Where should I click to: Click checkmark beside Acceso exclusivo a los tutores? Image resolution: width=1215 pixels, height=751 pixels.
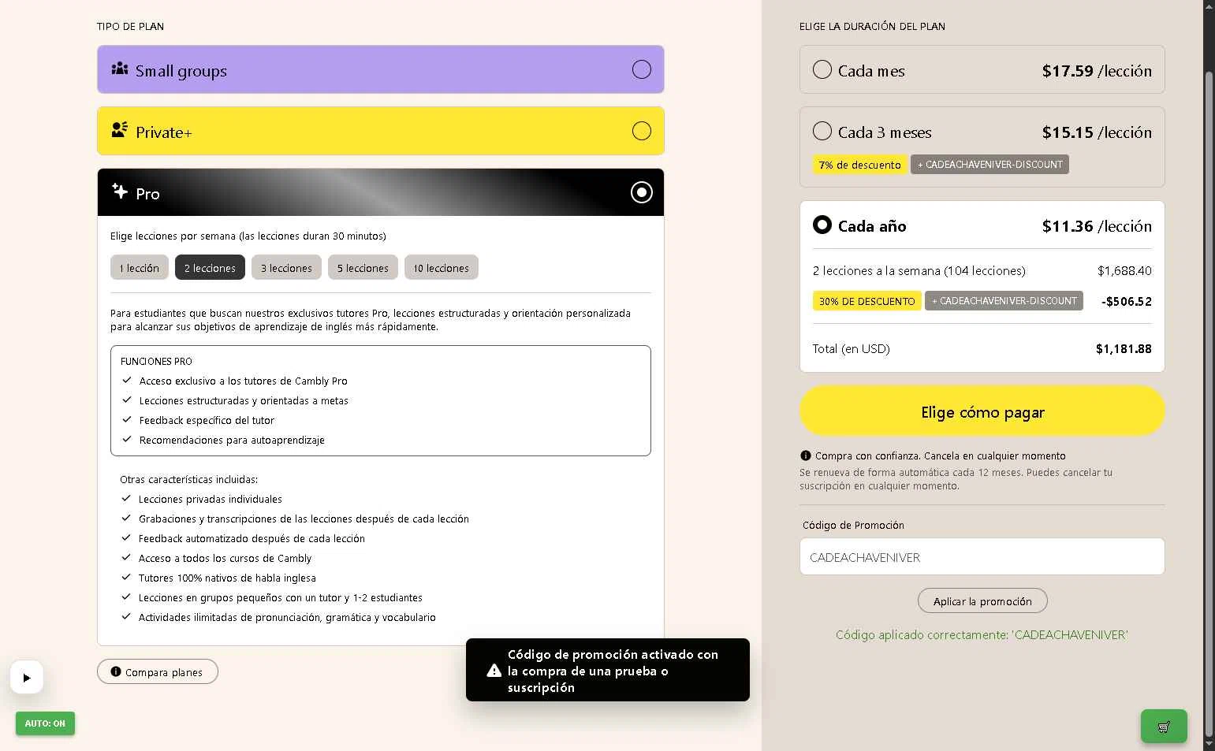[126, 380]
